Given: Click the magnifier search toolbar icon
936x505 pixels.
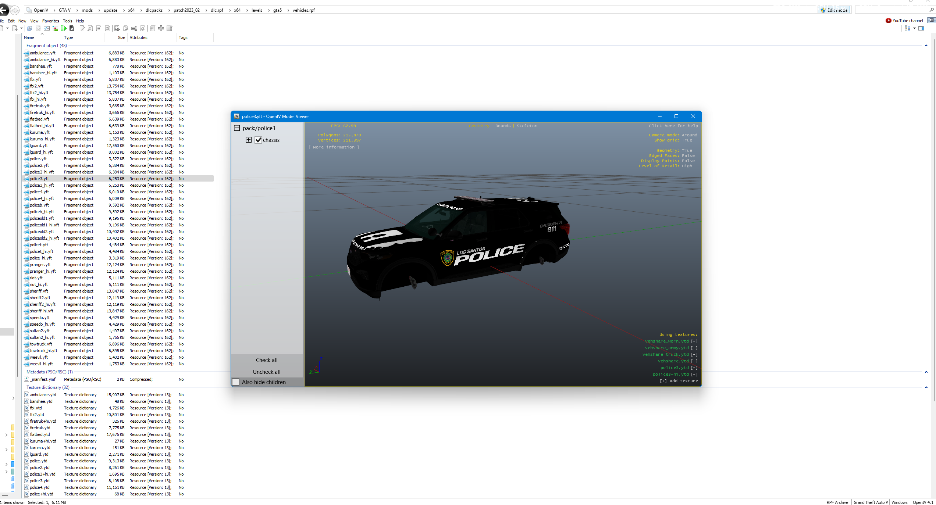Looking at the screenshot, I should (x=29, y=28).
